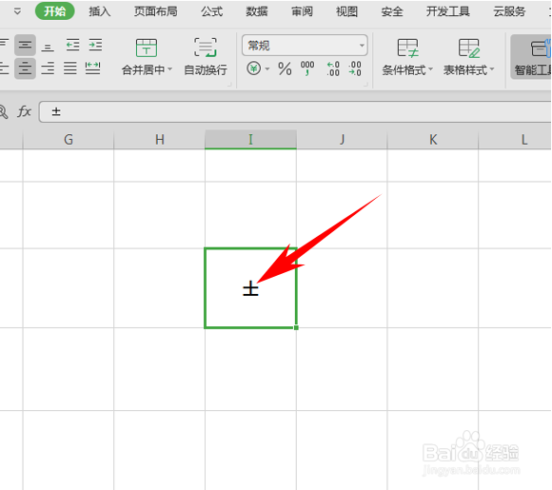Viewport: 552px width, 490px height.
Task: Apply thousands separator format
Action: (307, 69)
